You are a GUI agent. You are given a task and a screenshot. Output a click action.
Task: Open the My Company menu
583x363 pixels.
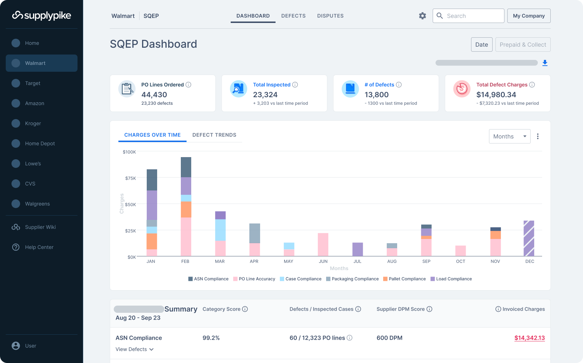coord(529,16)
